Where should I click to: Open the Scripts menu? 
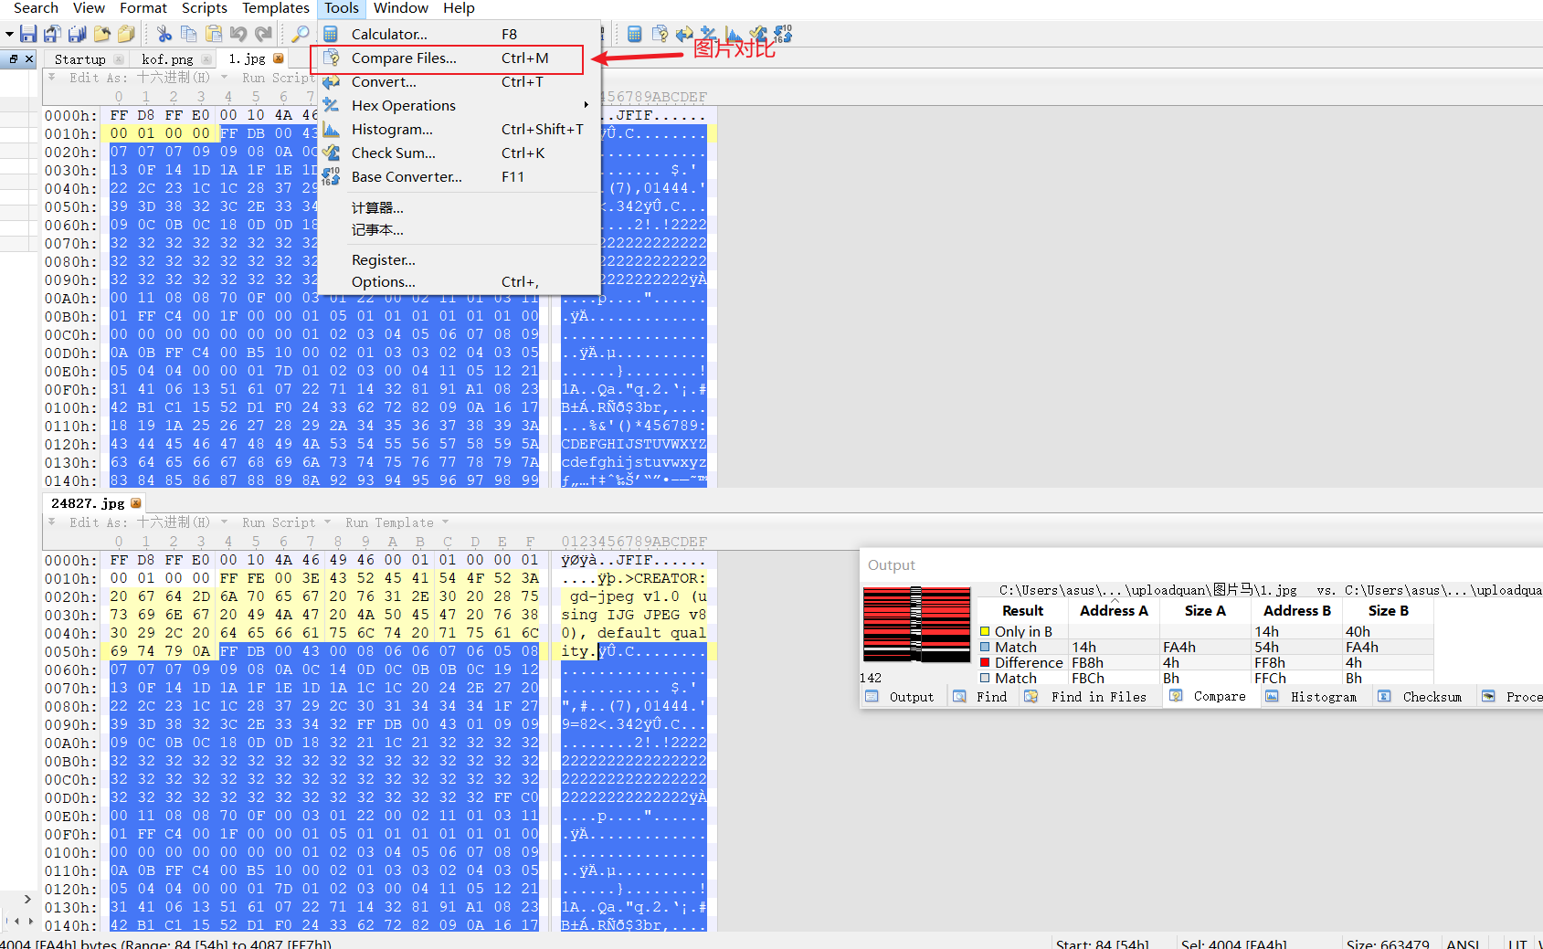[205, 8]
